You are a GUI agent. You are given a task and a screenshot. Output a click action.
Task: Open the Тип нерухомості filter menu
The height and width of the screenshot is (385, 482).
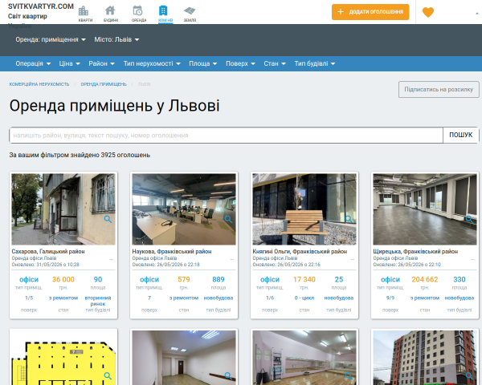[152, 63]
